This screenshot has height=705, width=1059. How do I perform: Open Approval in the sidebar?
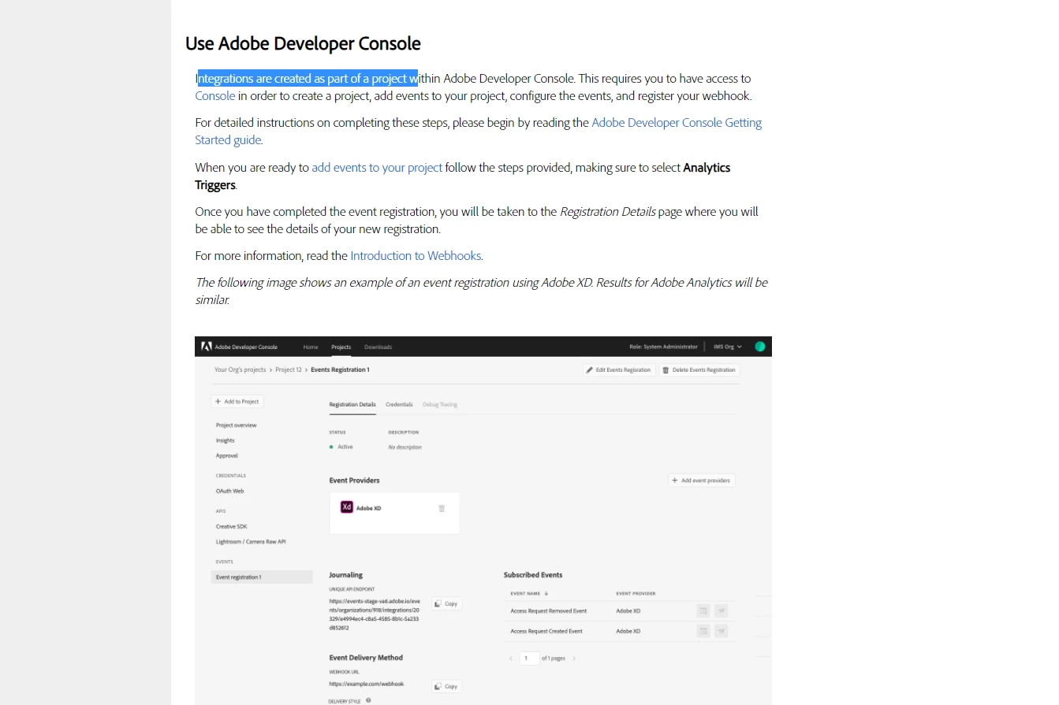pyautogui.click(x=227, y=456)
